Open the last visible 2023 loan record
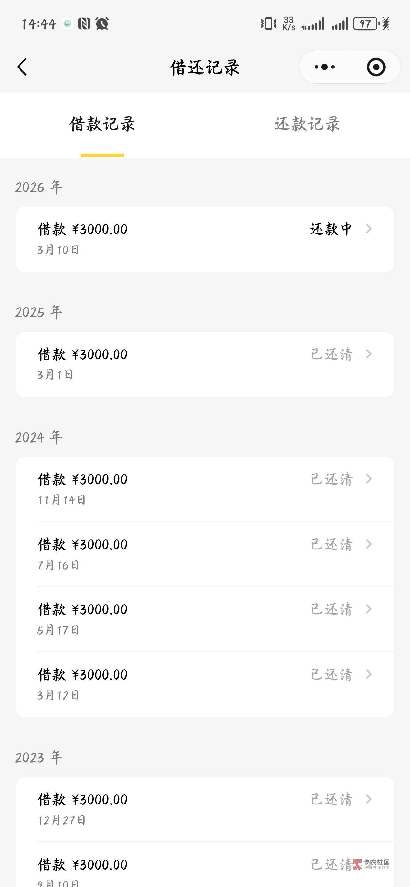410x887 pixels. coord(205,868)
